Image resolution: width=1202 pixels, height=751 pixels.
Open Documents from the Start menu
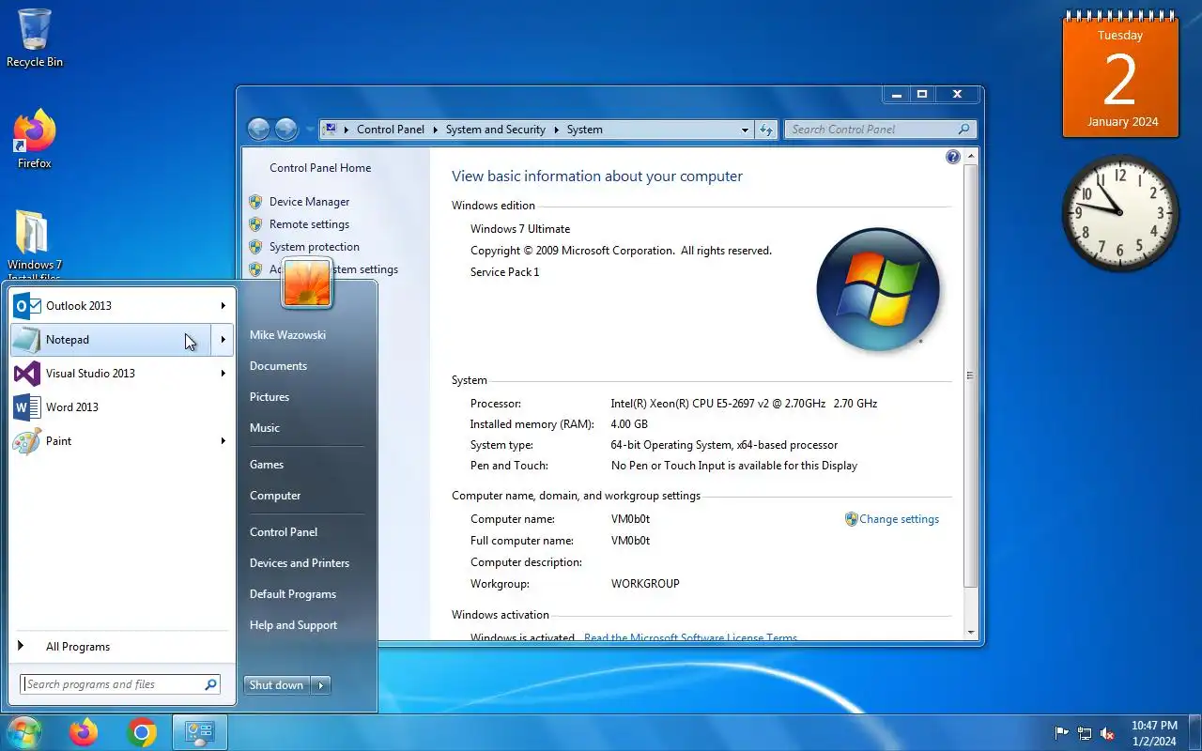pyautogui.click(x=279, y=366)
